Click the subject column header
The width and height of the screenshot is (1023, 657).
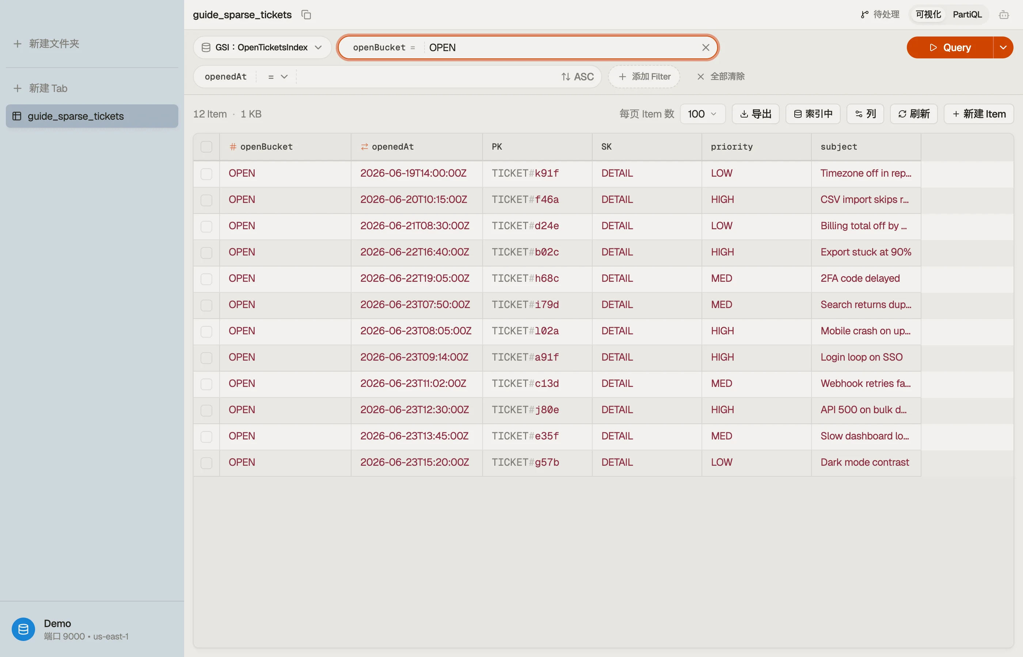[x=866, y=147]
